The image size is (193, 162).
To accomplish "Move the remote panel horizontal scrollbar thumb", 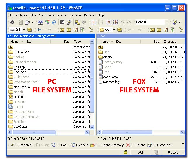I will pyautogui.click(x=127, y=132).
